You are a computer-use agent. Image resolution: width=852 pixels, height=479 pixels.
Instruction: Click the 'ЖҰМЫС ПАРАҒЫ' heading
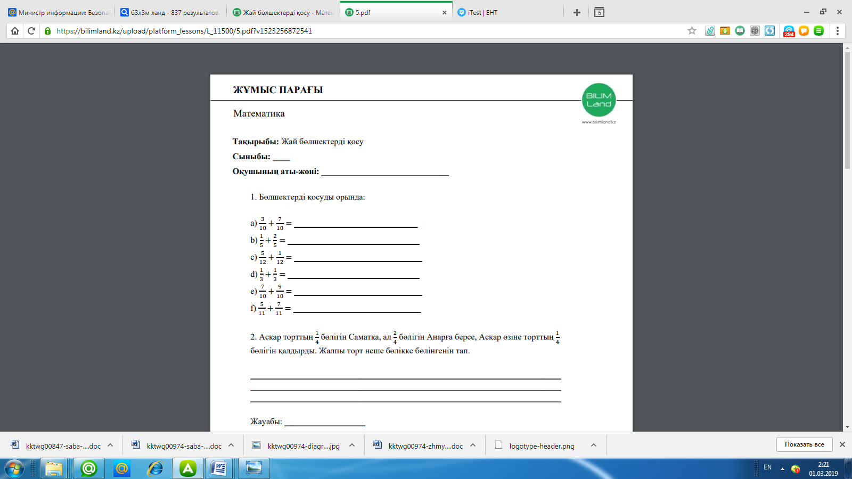278,90
